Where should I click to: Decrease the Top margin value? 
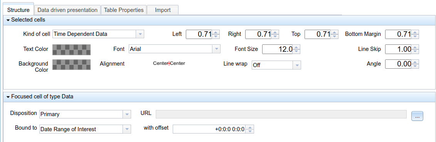[x=335, y=37]
